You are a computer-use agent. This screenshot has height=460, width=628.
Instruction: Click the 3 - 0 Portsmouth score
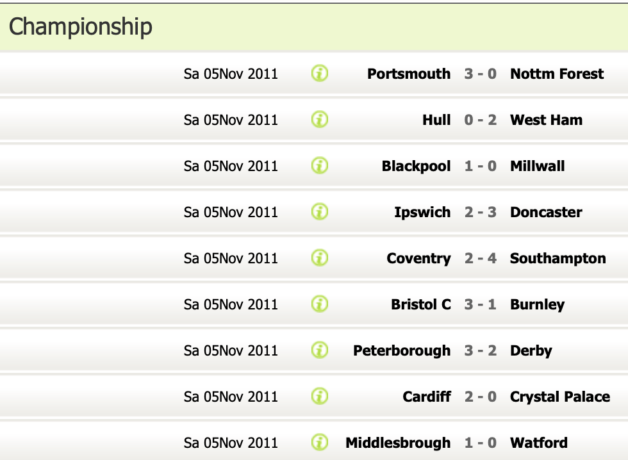(481, 74)
